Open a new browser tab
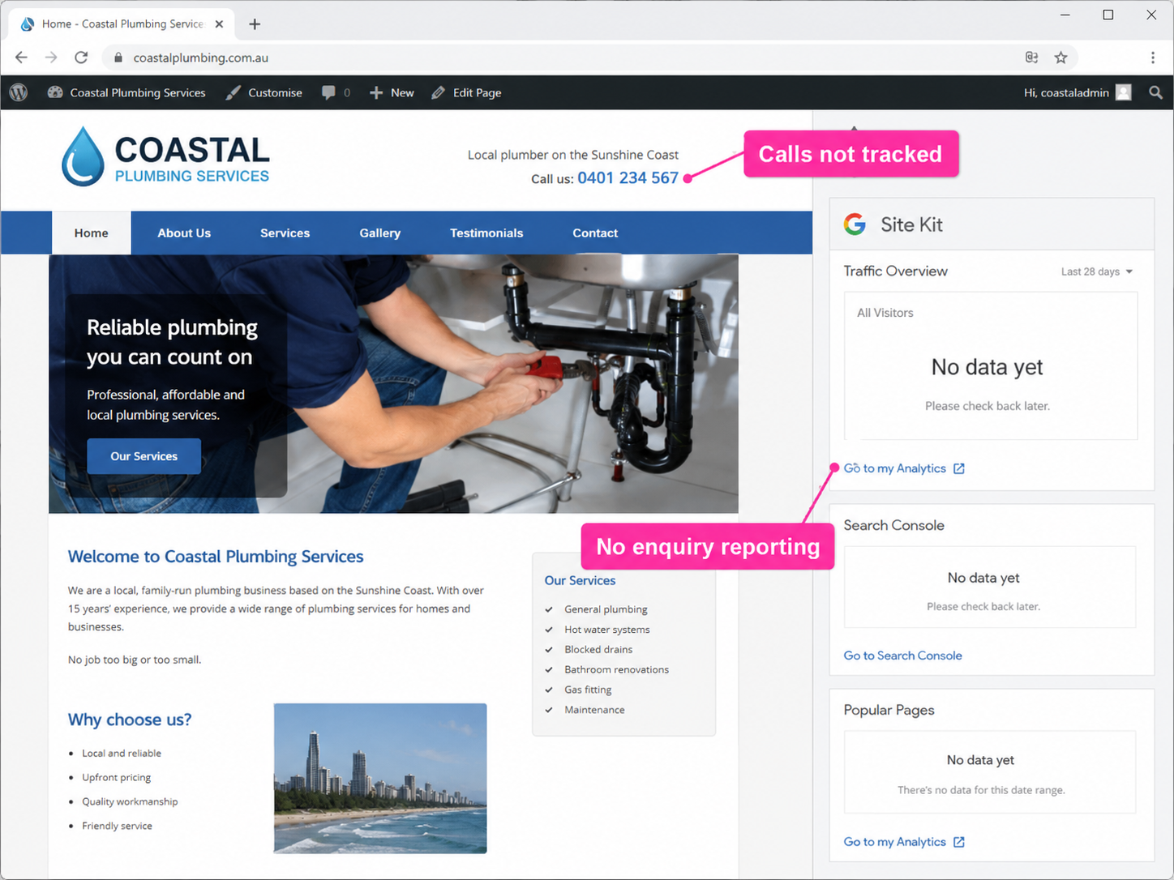The height and width of the screenshot is (880, 1174). 255,24
